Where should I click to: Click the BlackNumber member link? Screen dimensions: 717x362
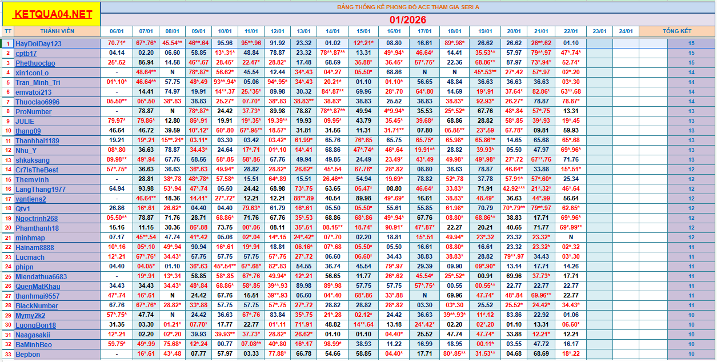pos(37,305)
